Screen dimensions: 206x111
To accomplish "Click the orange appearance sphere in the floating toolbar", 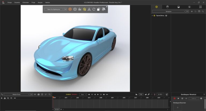I will click(70, 9).
